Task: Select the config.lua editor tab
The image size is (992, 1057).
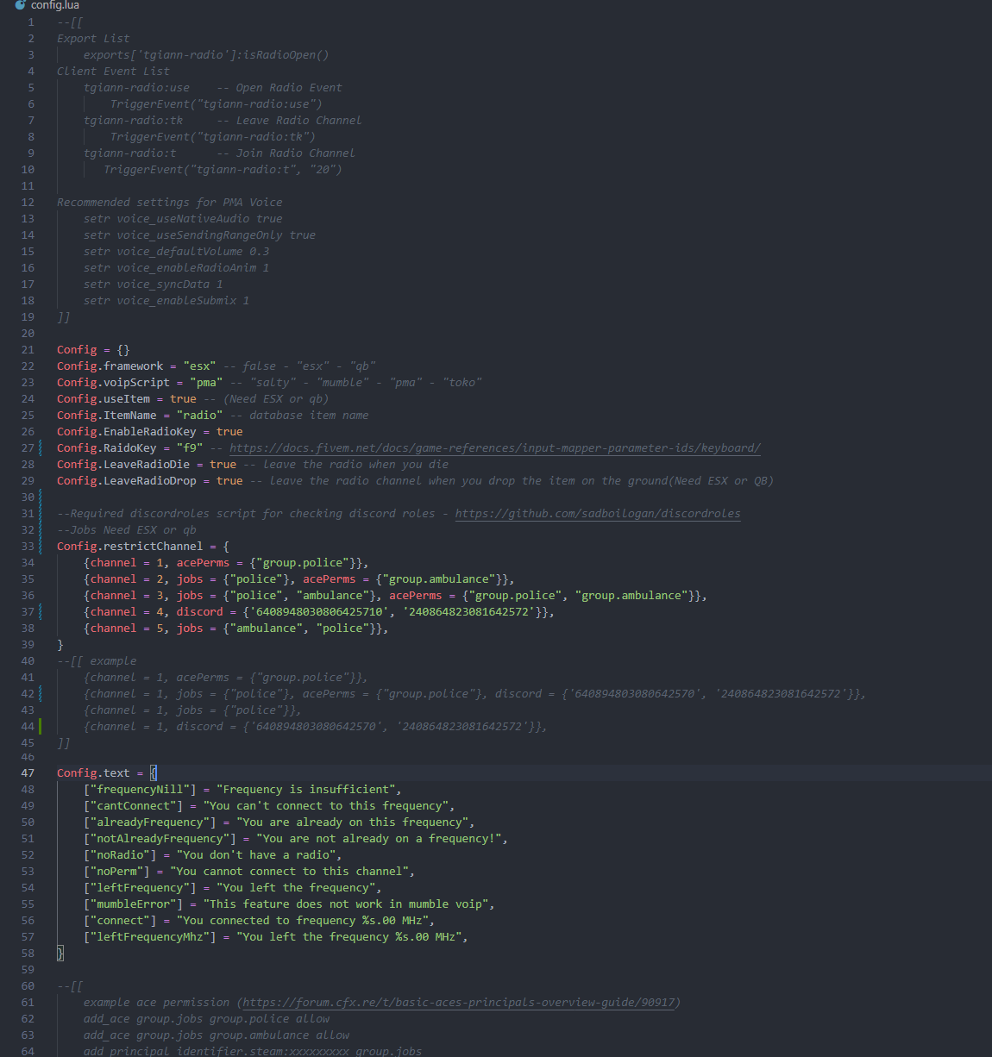Action: pyautogui.click(x=54, y=5)
